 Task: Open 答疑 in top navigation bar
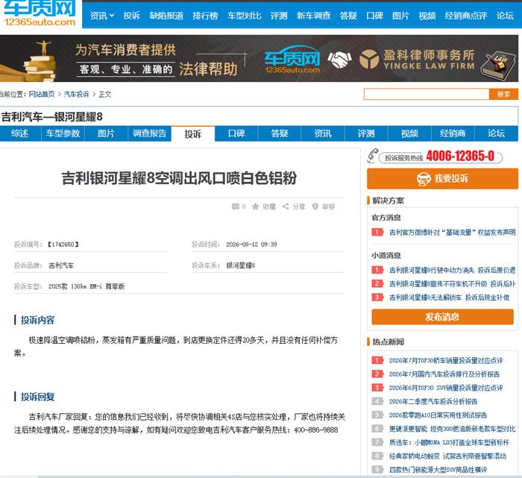(x=348, y=16)
